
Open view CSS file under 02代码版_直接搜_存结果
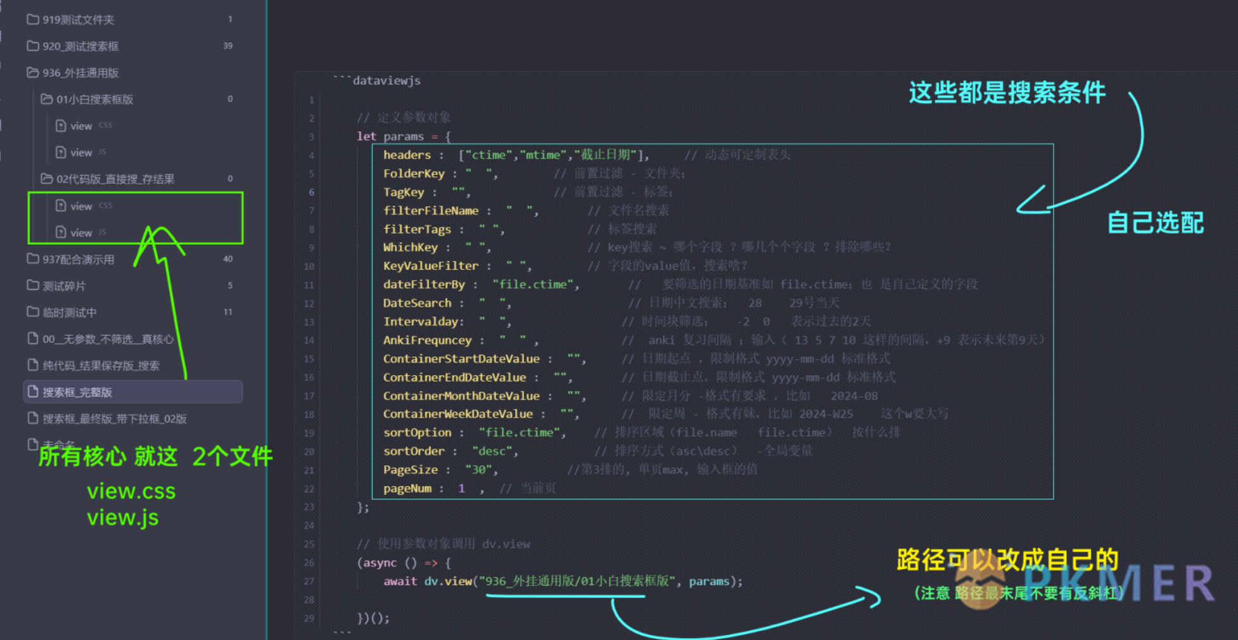tap(83, 206)
